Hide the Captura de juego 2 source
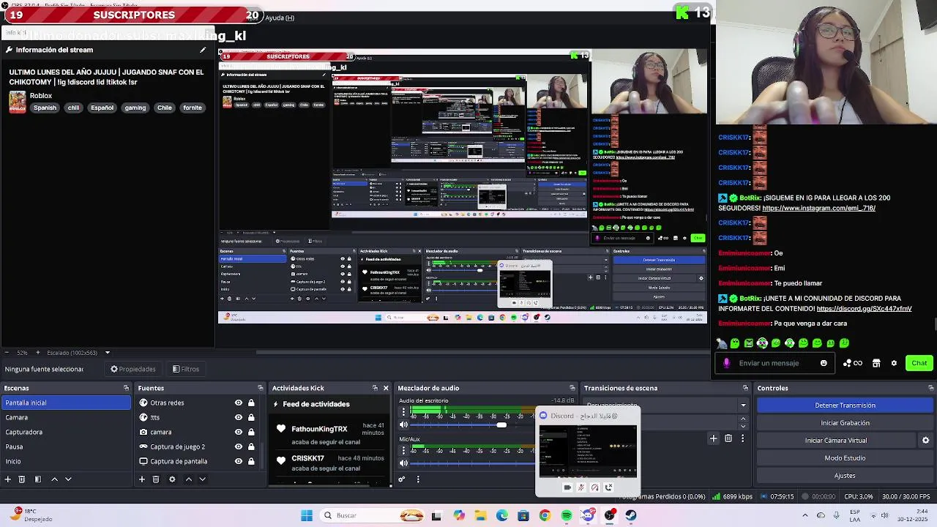This screenshot has height=527, width=937. [x=239, y=446]
